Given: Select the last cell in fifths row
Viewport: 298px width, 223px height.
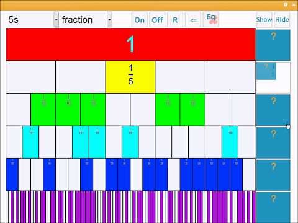Looking at the screenshot, I should tap(230, 77).
